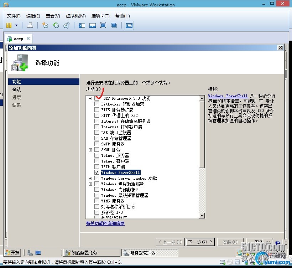The width and height of the screenshot is (292, 268).
Task: Check the Telnet 客户端 checkbox
Action: [97, 161]
